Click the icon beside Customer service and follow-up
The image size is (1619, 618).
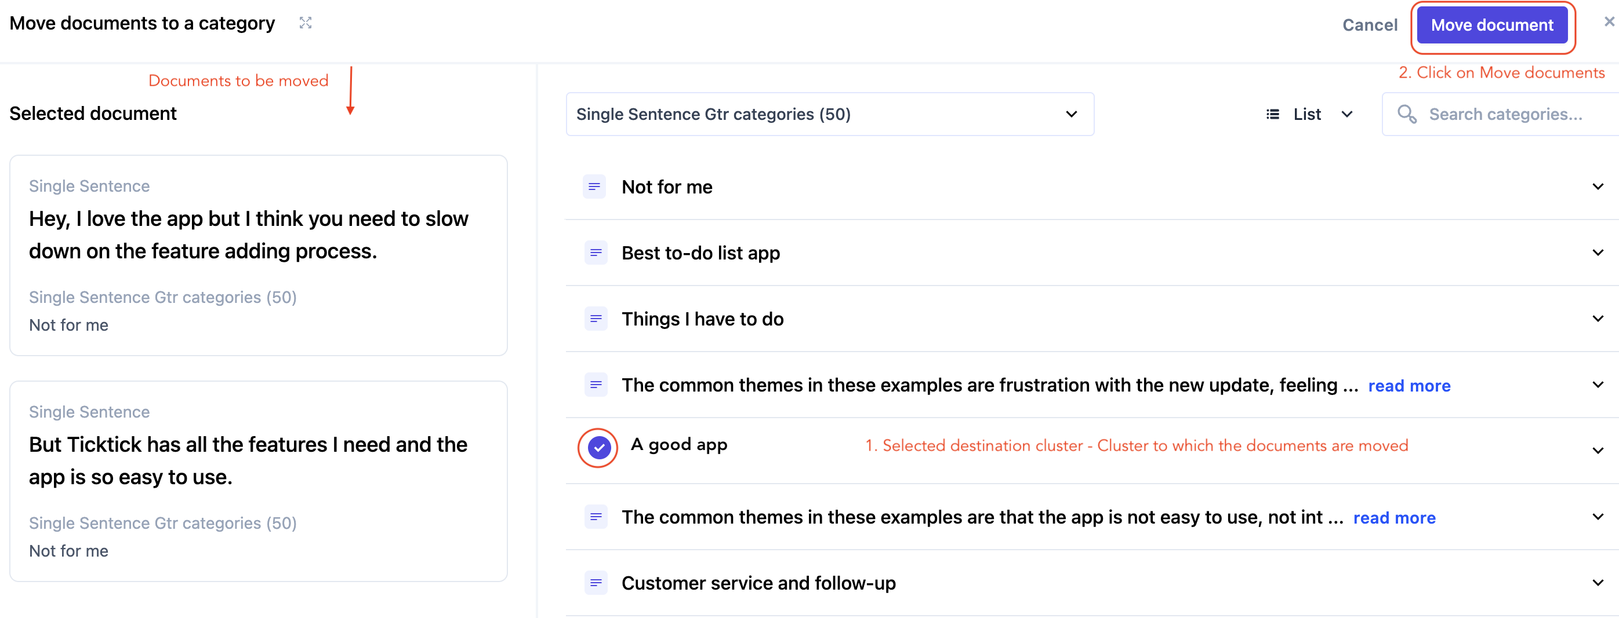(x=594, y=583)
